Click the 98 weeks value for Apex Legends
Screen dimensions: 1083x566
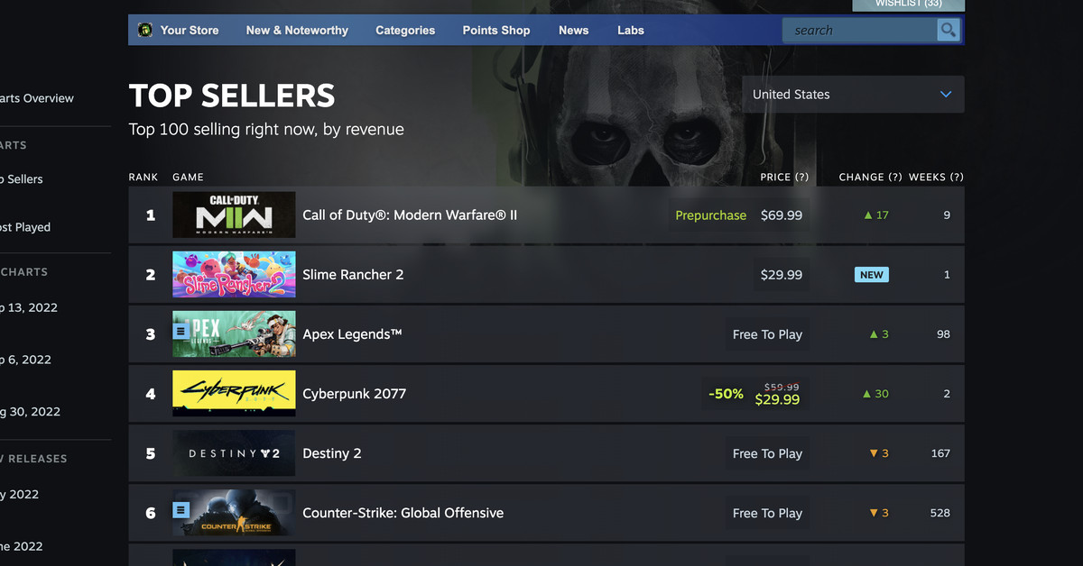(x=943, y=334)
